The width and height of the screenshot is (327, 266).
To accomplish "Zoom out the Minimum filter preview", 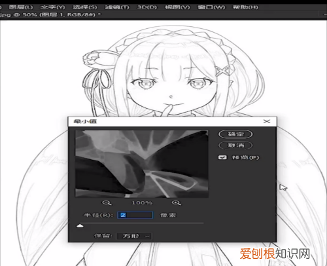I will coord(107,203).
